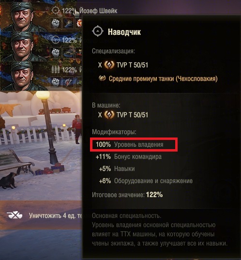Image resolution: width=241 pixels, height=260 pixels.
Task: Click the Йозеф Швейк crew member name
Action: [98, 11]
